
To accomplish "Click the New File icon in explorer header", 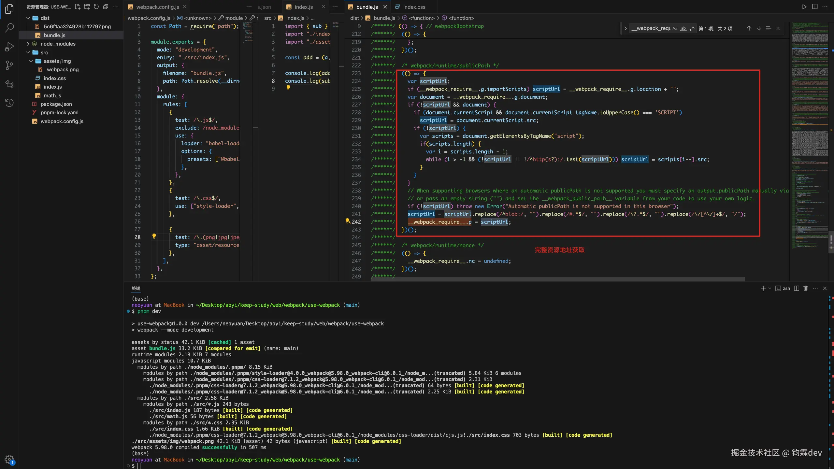I will point(78,7).
